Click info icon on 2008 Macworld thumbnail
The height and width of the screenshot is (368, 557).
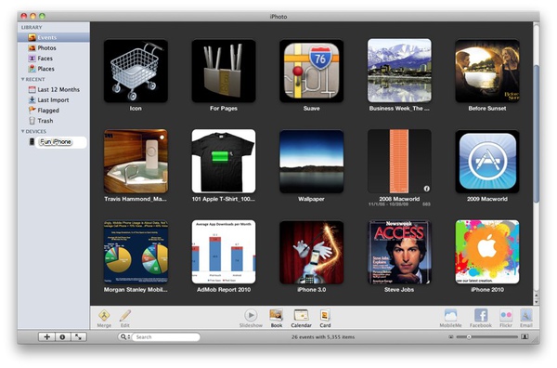click(x=427, y=189)
